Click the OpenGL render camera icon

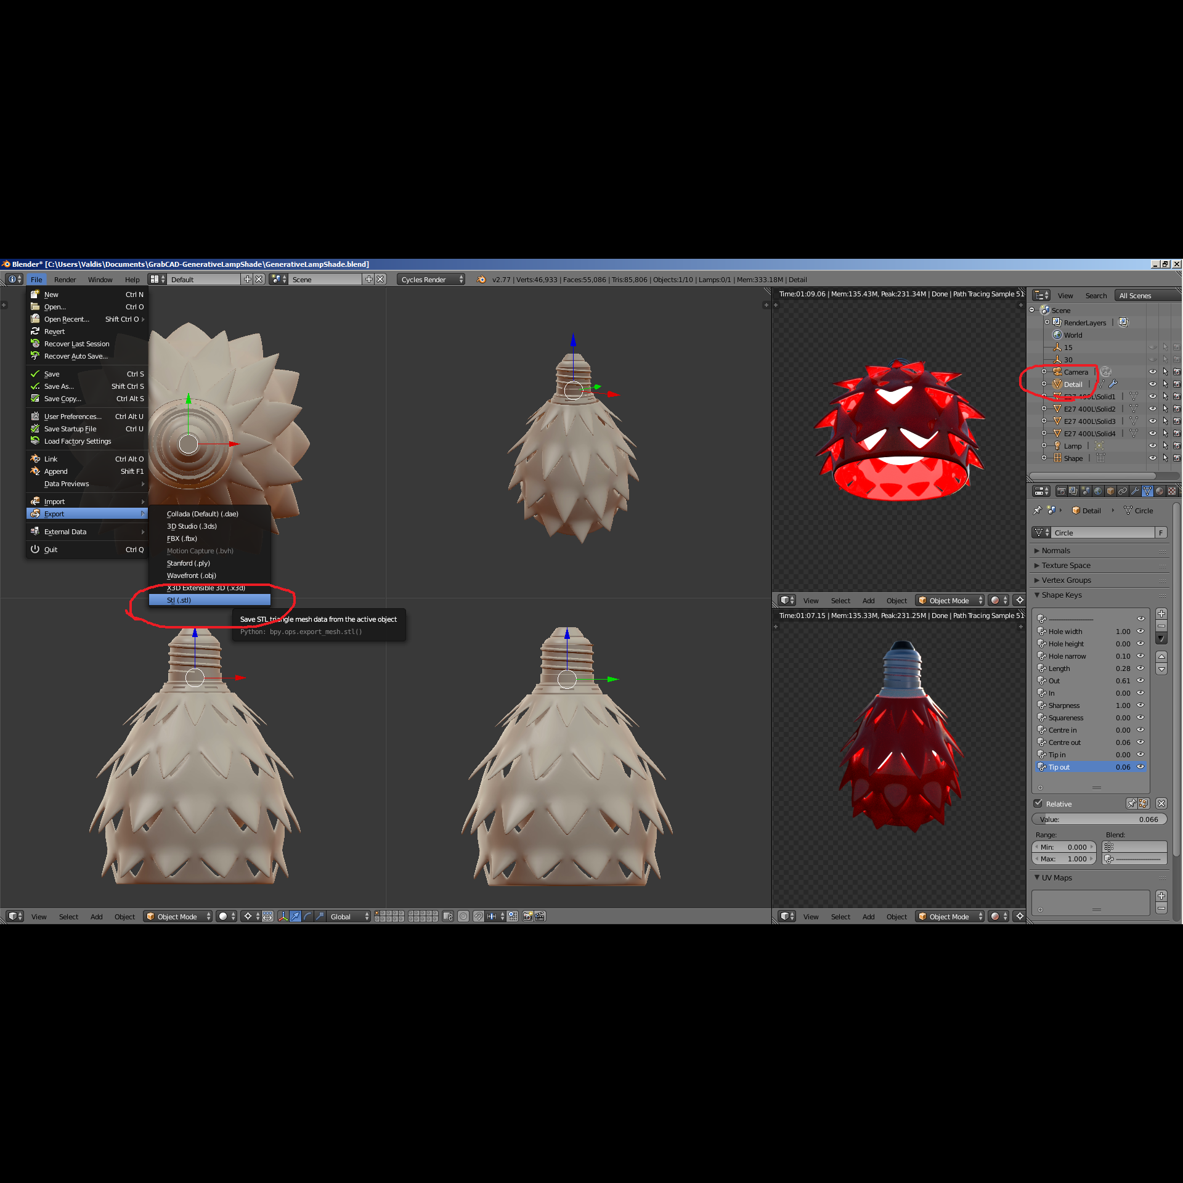point(528,916)
